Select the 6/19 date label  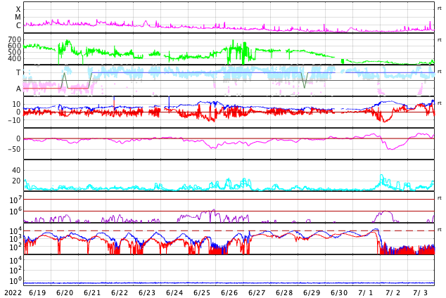point(37,293)
